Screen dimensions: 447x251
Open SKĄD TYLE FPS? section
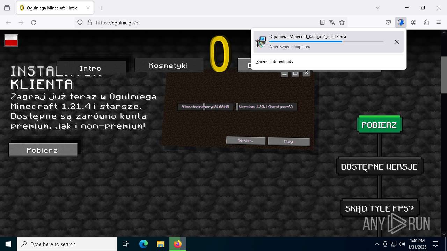coord(380,208)
